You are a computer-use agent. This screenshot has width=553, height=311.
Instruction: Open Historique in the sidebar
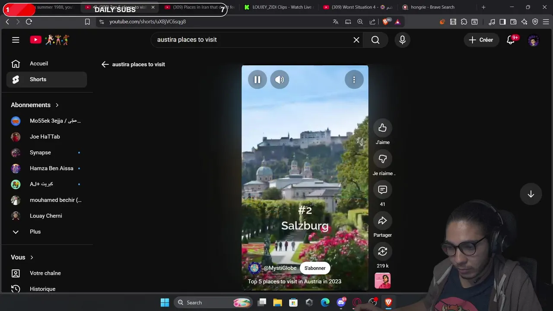(x=47, y=289)
